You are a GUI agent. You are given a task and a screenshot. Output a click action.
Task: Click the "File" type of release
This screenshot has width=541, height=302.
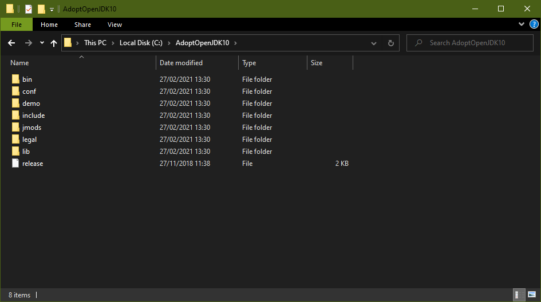click(247, 164)
